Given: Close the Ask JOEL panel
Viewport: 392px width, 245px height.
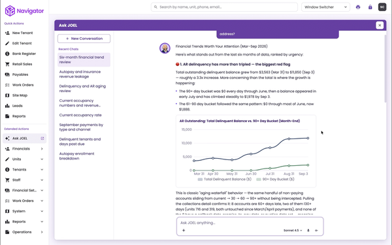Looking at the screenshot, I should (380, 25).
